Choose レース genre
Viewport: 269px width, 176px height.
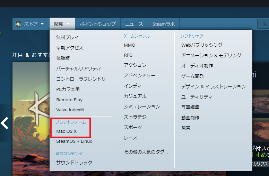131,138
